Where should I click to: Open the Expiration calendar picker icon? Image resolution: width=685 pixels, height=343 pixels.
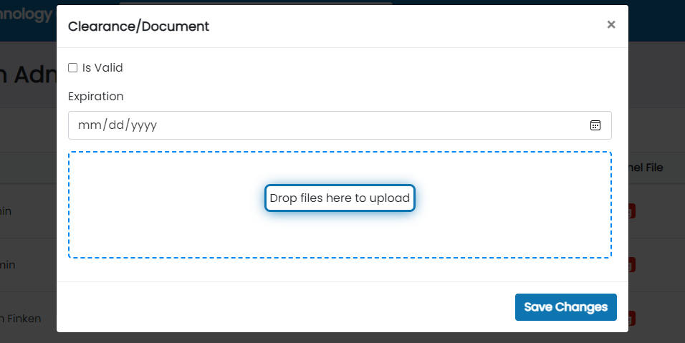(x=595, y=125)
